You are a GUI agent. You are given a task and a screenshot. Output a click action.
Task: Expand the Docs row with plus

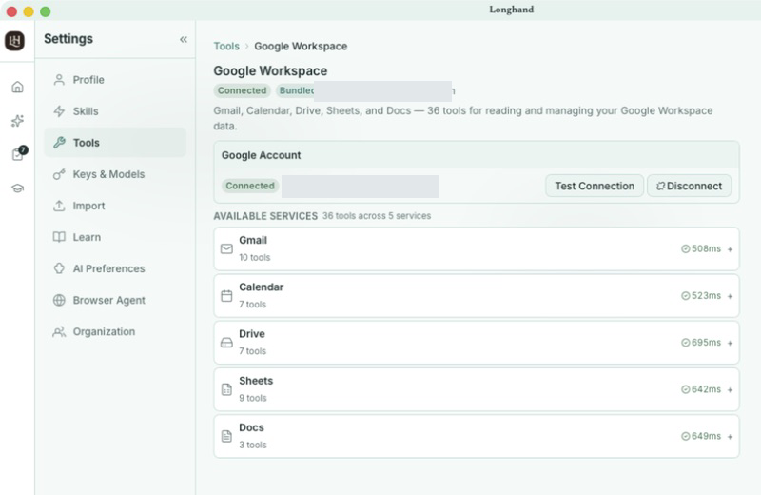[x=730, y=437]
